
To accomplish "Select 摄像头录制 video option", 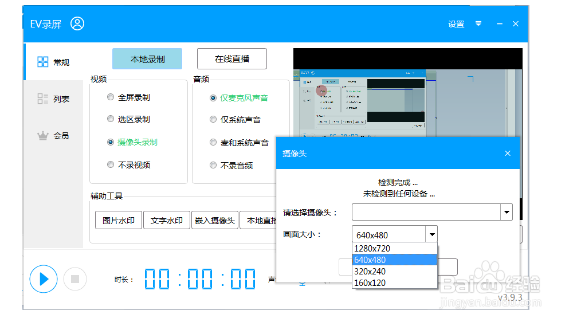I will pyautogui.click(x=132, y=142).
